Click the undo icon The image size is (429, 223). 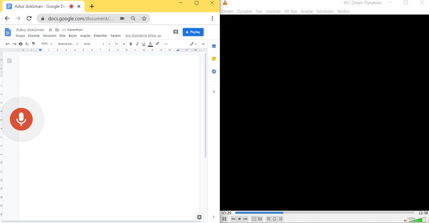[x=8, y=44]
